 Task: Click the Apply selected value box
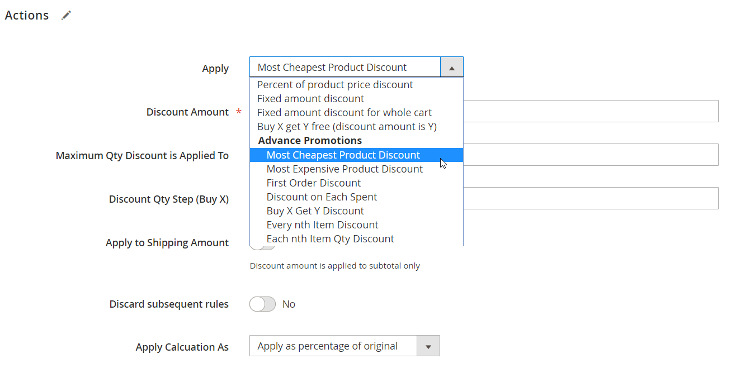pos(345,68)
